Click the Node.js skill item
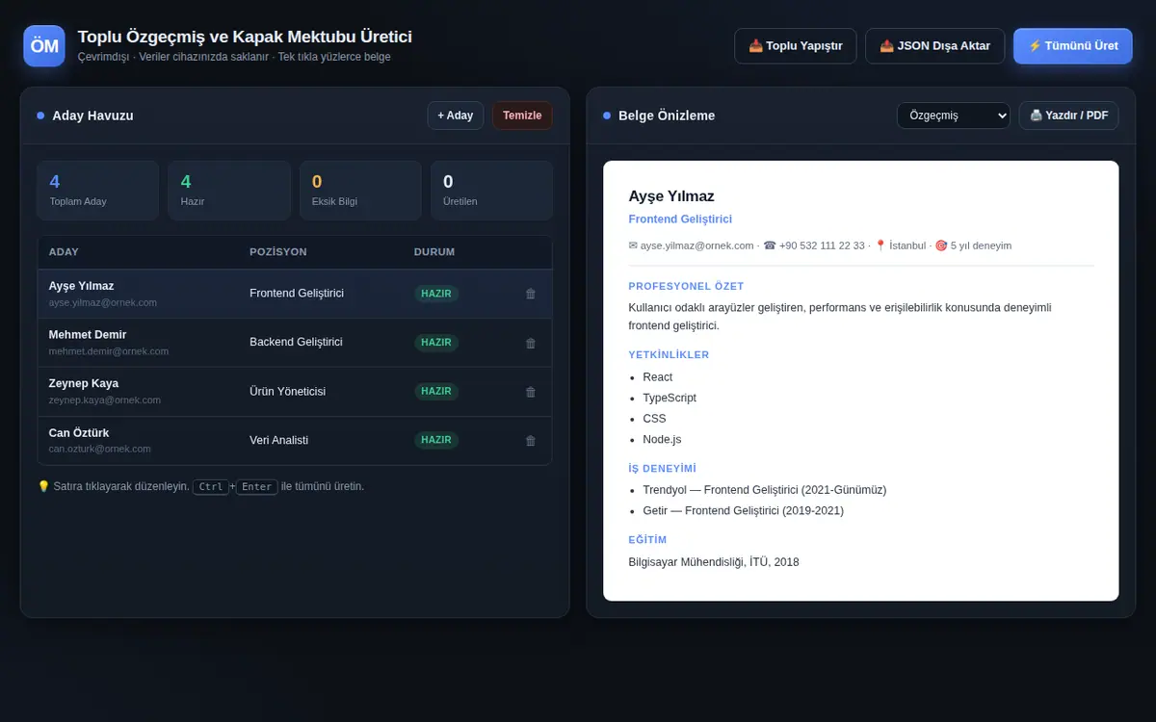Screen dimensions: 1156x722 click(x=662, y=439)
